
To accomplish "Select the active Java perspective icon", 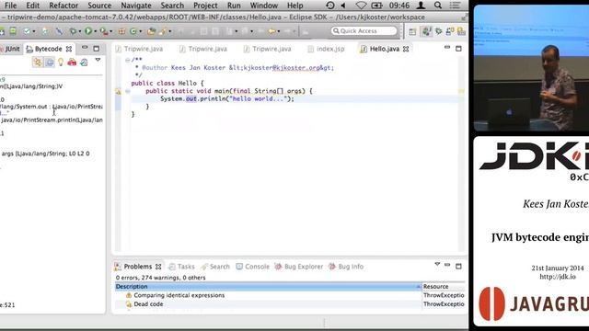I will point(426,31).
